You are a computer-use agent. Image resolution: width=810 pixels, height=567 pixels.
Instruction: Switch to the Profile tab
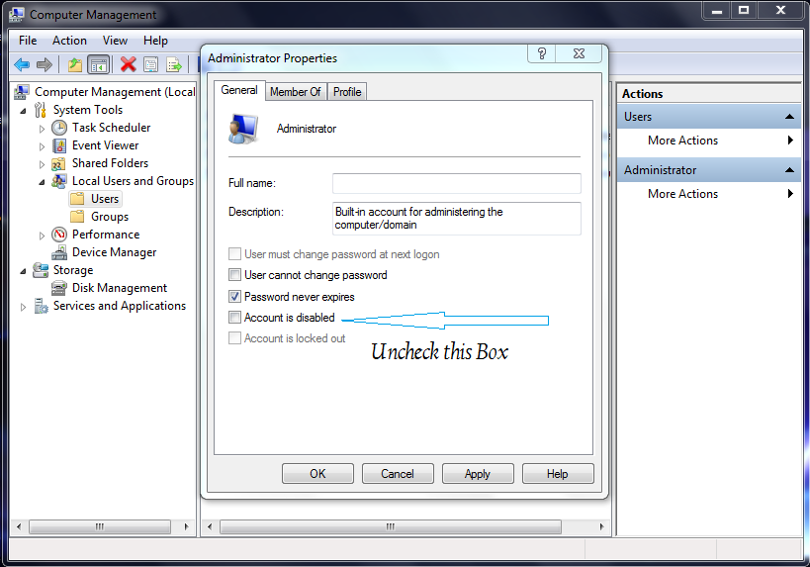tap(347, 92)
